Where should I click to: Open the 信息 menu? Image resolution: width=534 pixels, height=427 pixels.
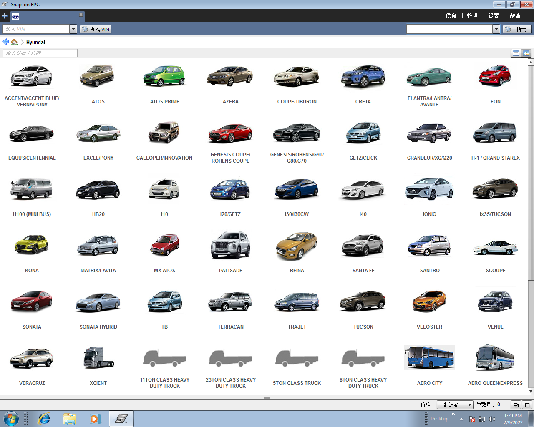451,16
